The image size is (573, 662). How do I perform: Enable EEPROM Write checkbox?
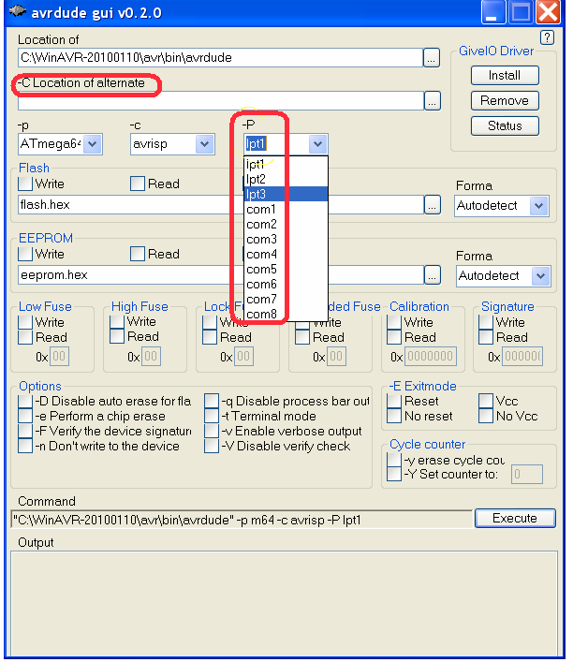pos(25,254)
